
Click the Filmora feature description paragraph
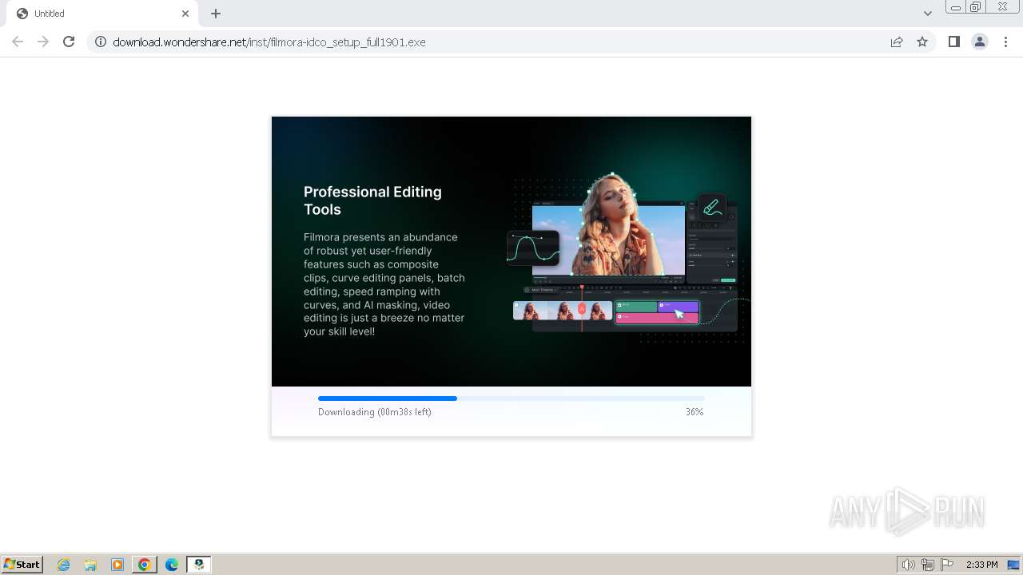coord(384,284)
